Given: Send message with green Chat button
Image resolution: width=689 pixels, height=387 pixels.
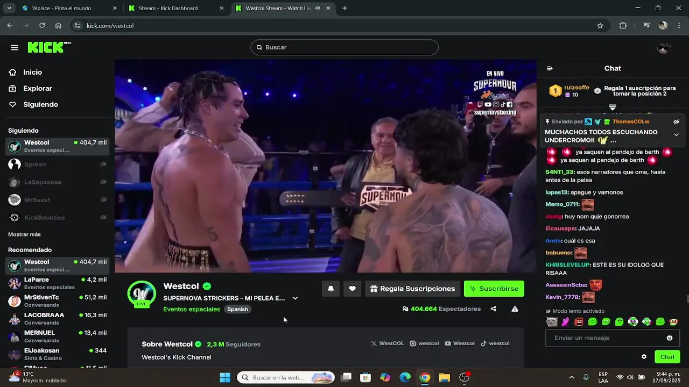Looking at the screenshot, I should tap(667, 357).
